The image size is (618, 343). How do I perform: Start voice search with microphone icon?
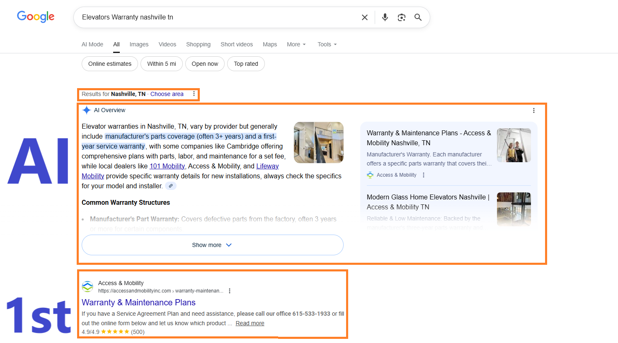pos(385,17)
